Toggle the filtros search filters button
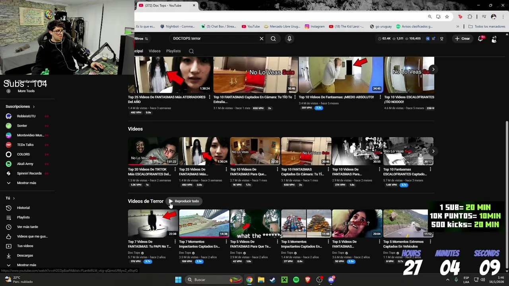 [x=141, y=39]
